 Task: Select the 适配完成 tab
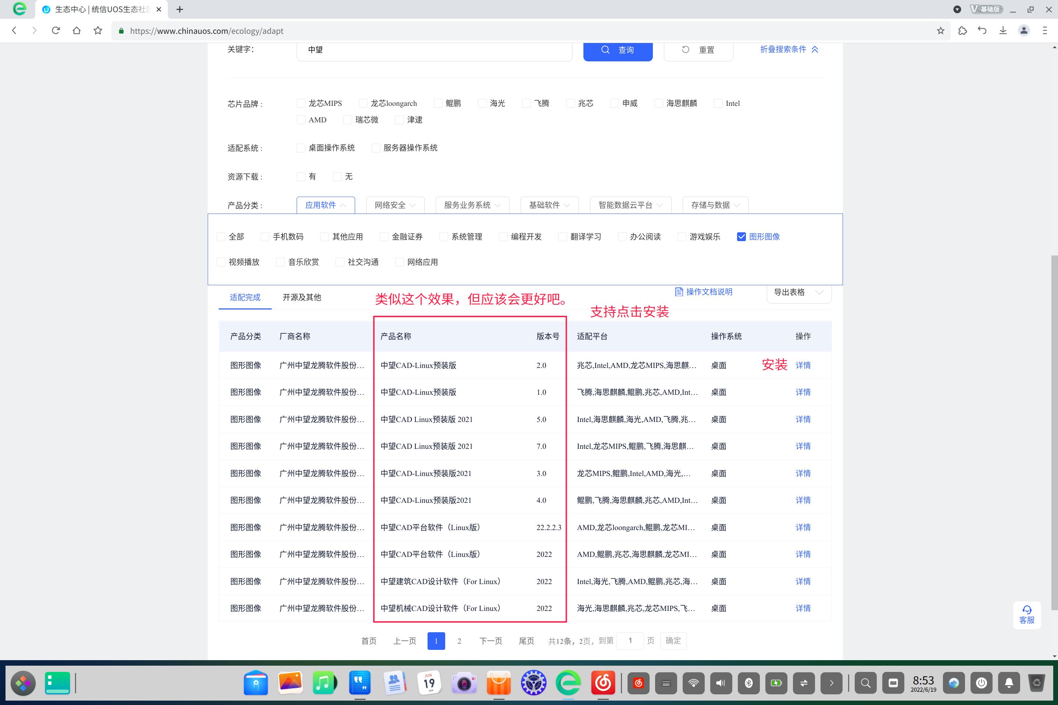click(244, 297)
